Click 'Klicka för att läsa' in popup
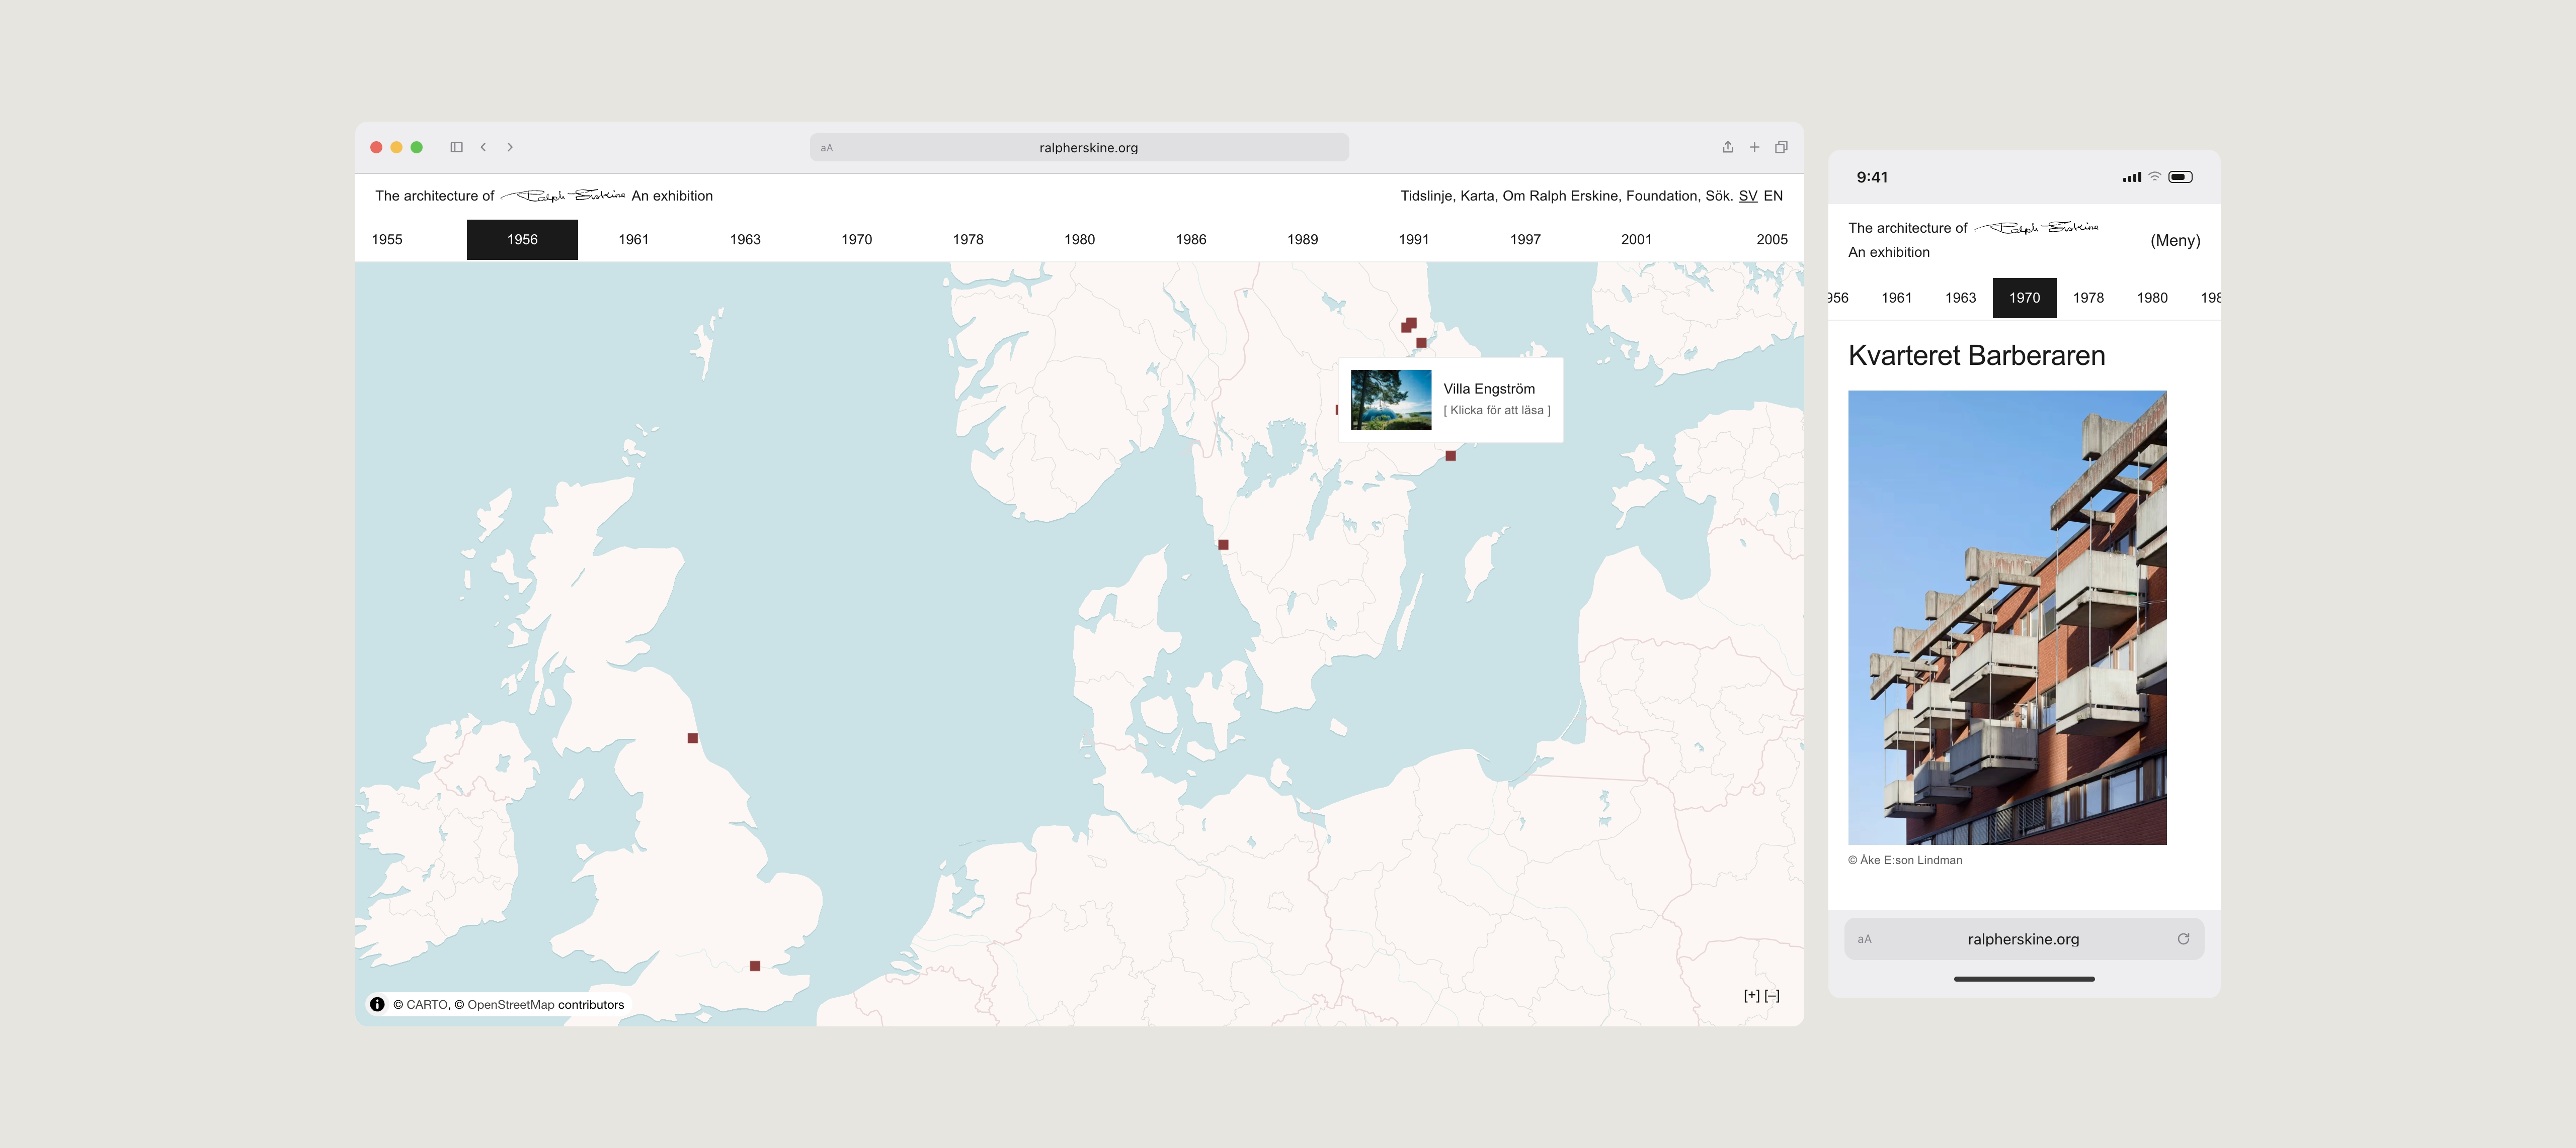Image resolution: width=2576 pixels, height=1148 pixels. click(x=1497, y=410)
